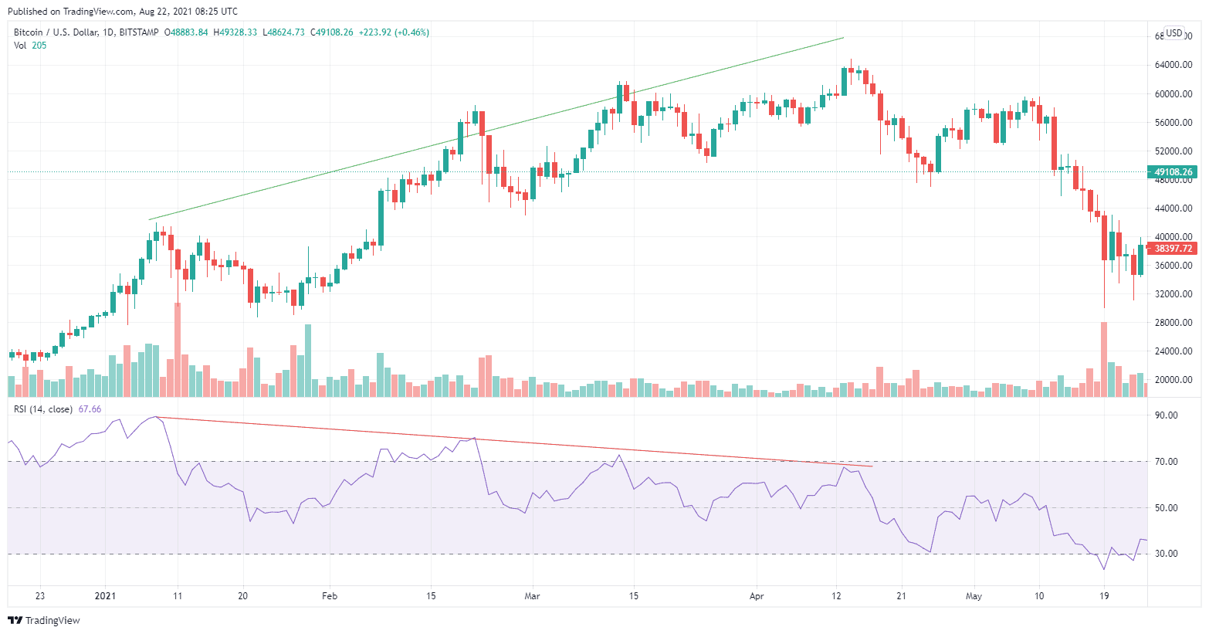Click the 52000.00 price axis label
The width and height of the screenshot is (1209, 634).
coord(1173,151)
